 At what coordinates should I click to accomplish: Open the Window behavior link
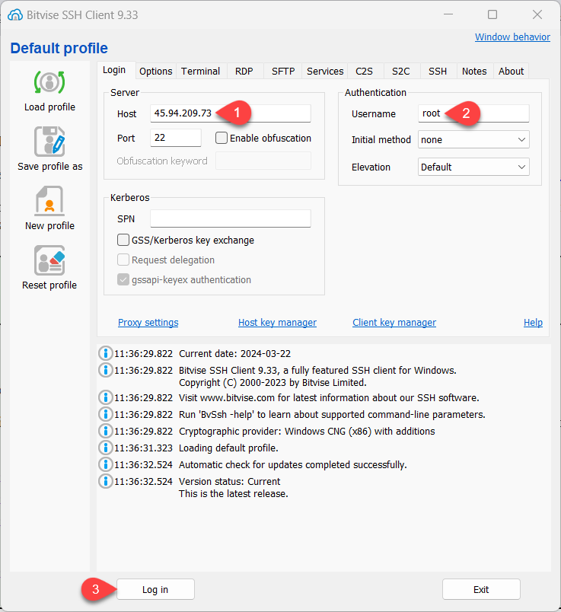pyautogui.click(x=512, y=37)
